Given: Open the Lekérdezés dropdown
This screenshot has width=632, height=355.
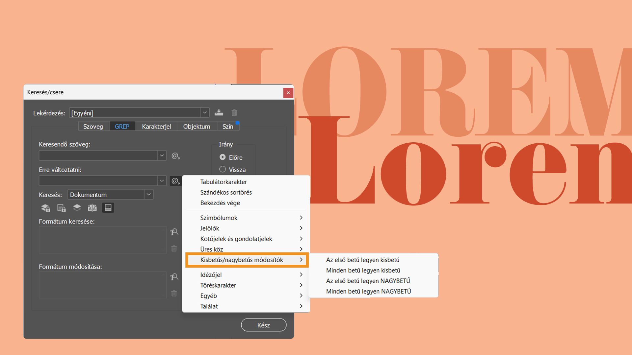Looking at the screenshot, I should coord(204,113).
